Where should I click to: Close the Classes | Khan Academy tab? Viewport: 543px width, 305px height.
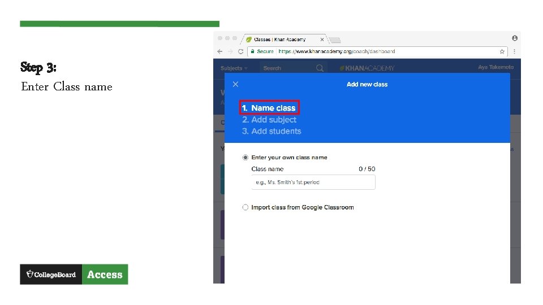click(x=322, y=40)
